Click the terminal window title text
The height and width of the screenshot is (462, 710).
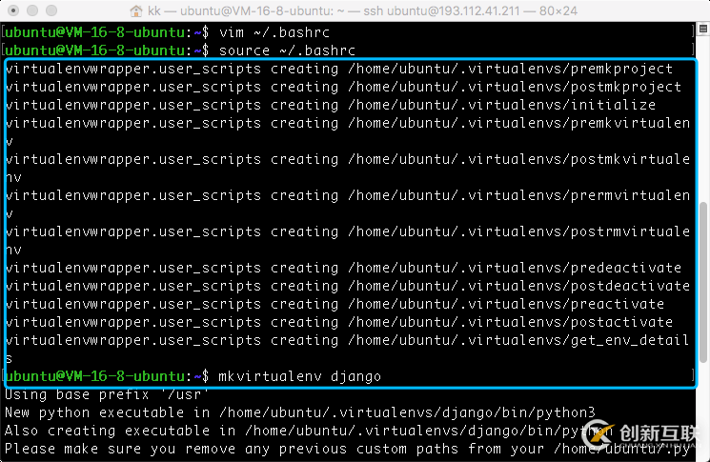pyautogui.click(x=362, y=10)
